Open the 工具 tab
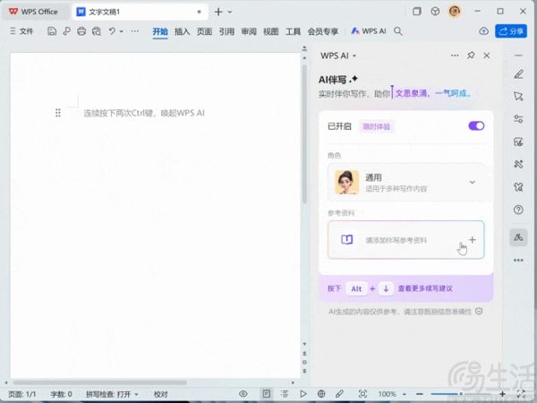Viewport: 537px width, 403px height. 294,31
